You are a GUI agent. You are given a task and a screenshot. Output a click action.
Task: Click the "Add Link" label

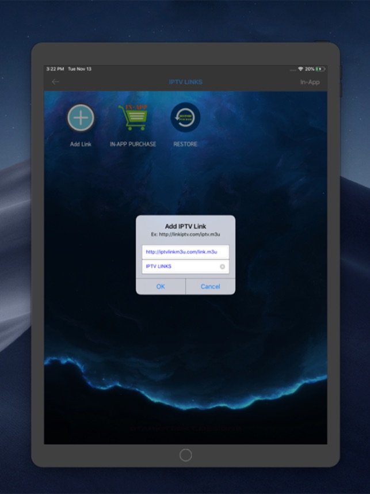(81, 144)
